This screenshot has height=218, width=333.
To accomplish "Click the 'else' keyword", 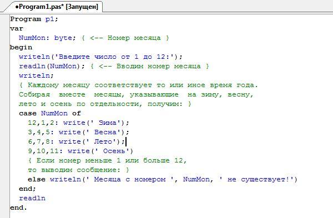I will (37, 179).
